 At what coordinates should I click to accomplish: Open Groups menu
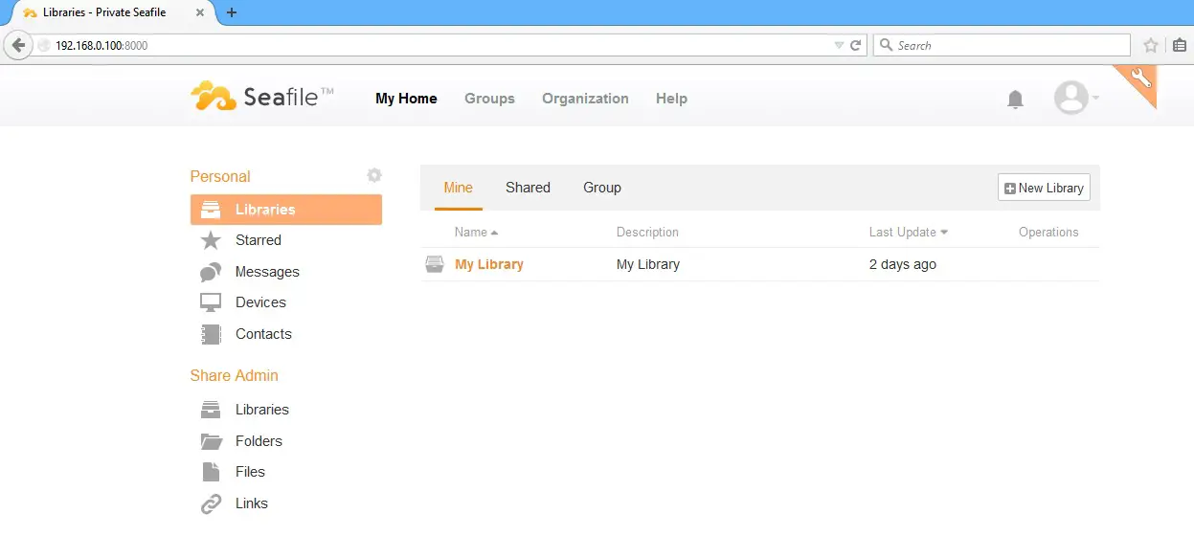pos(489,99)
